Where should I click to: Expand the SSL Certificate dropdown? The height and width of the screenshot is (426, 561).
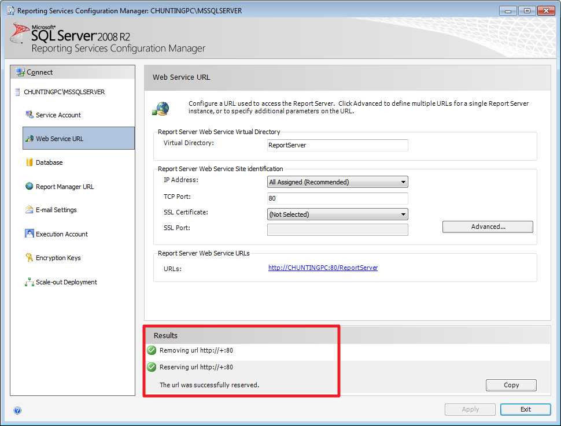pyautogui.click(x=337, y=214)
